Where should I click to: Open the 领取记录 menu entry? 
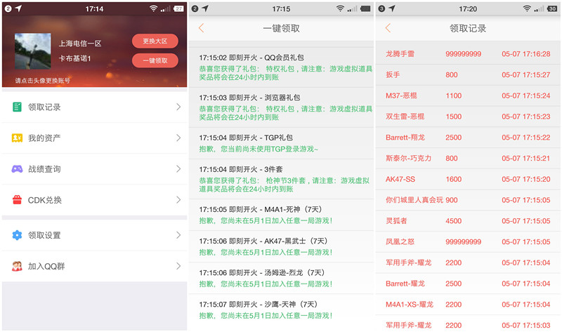pyautogui.click(x=94, y=107)
